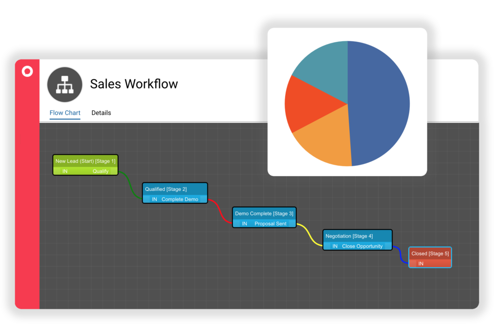494x324 pixels.
Task: Click the IN port of New Lead node
Action: 65,171
